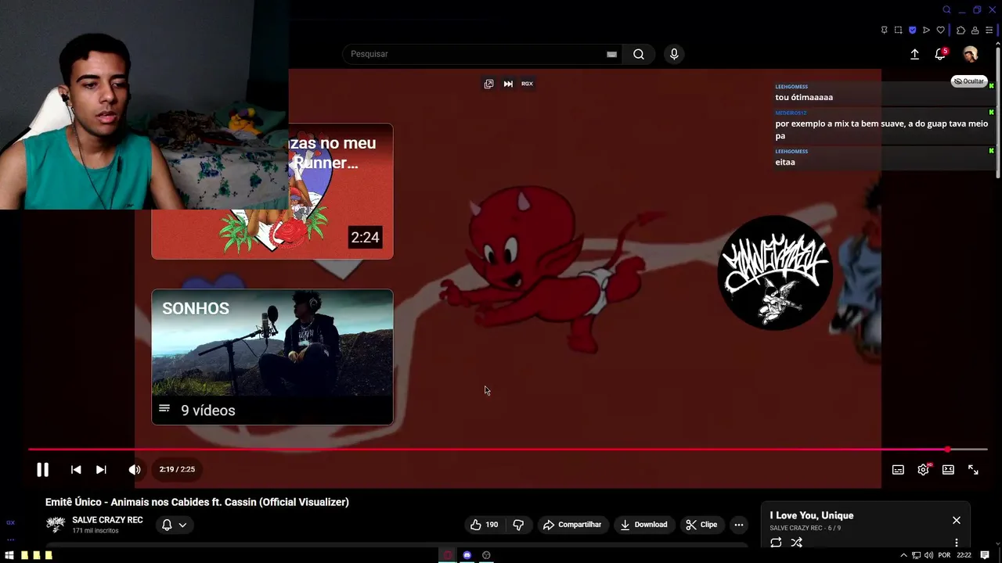Screen dimensions: 1002x563
Task: Click the chat message "tou ótimaaaaa"
Action: [804, 97]
